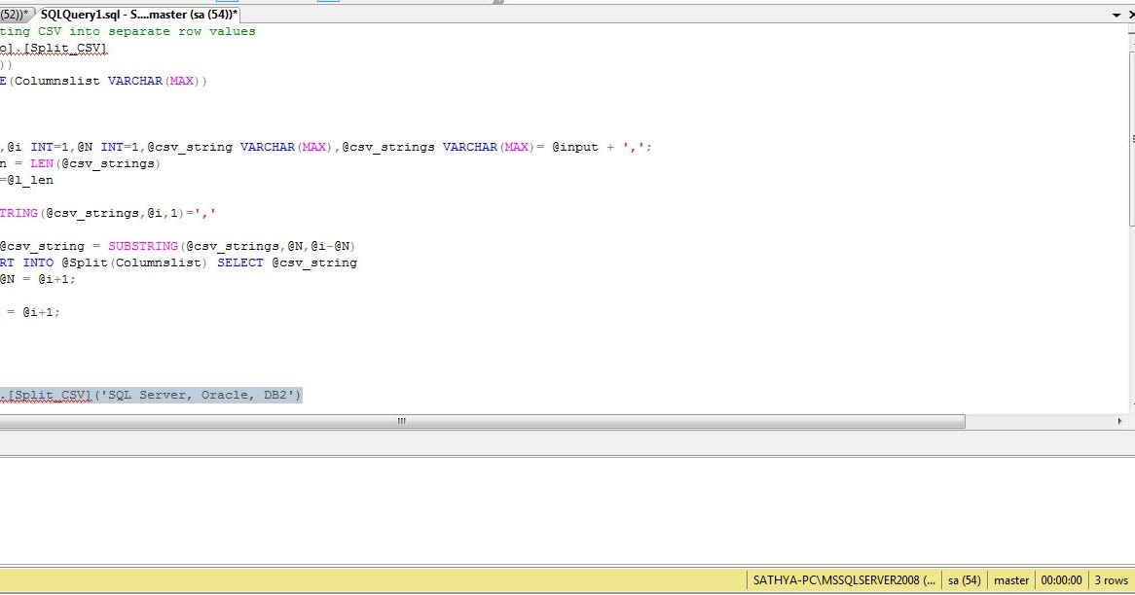Click the horizontal scrollbar right arrow
Screen dimensions: 1135x595
tap(1119, 421)
